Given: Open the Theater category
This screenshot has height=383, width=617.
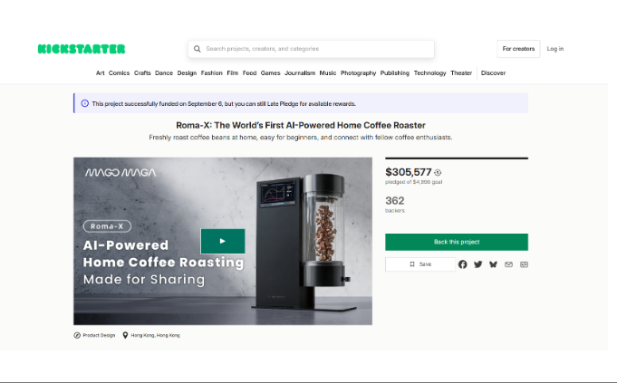Looking at the screenshot, I should click(461, 72).
